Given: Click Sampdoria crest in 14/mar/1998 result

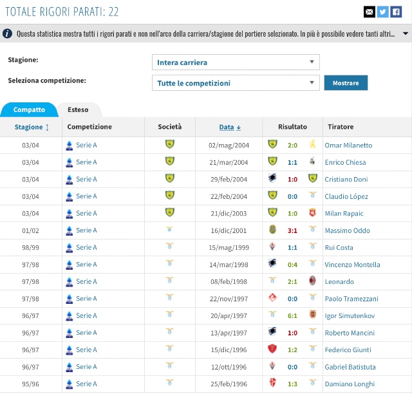Looking at the screenshot, I should coord(272,263).
